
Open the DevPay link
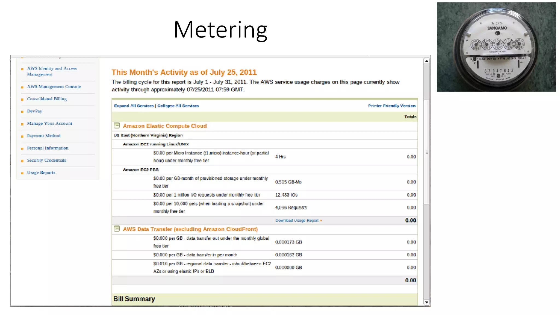pos(34,111)
